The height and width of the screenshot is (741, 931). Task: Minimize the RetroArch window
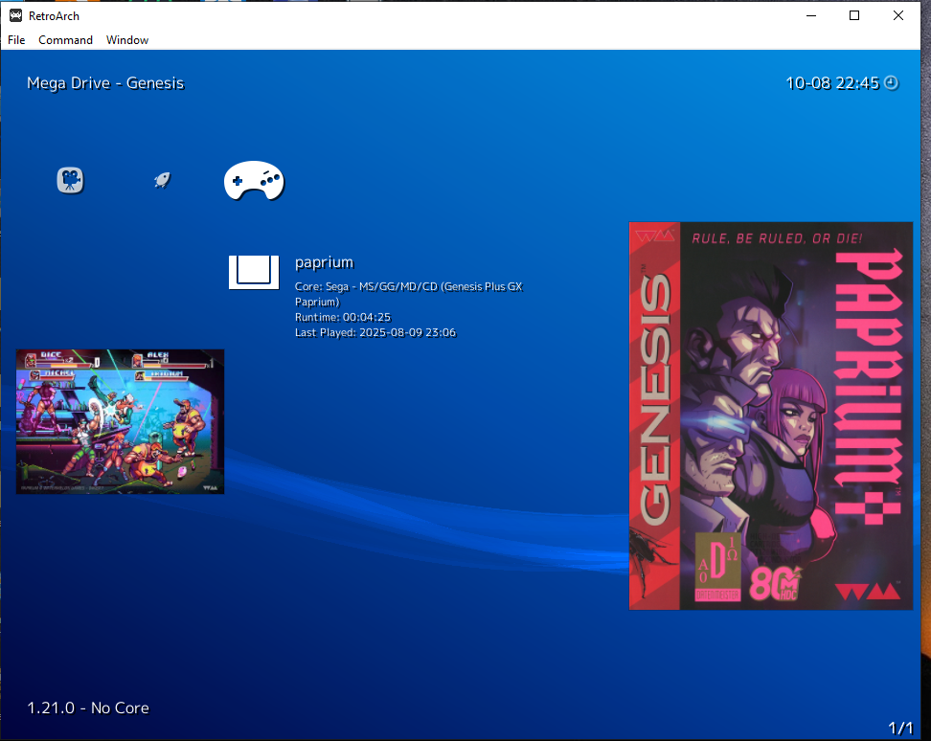[x=811, y=15]
